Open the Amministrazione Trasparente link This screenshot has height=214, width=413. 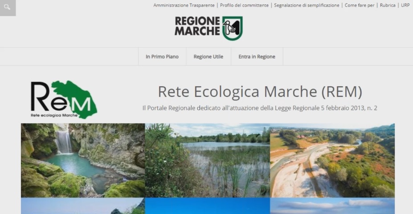[x=184, y=5]
